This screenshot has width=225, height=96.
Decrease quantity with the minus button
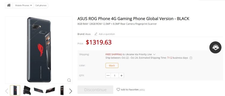[x=108, y=75]
